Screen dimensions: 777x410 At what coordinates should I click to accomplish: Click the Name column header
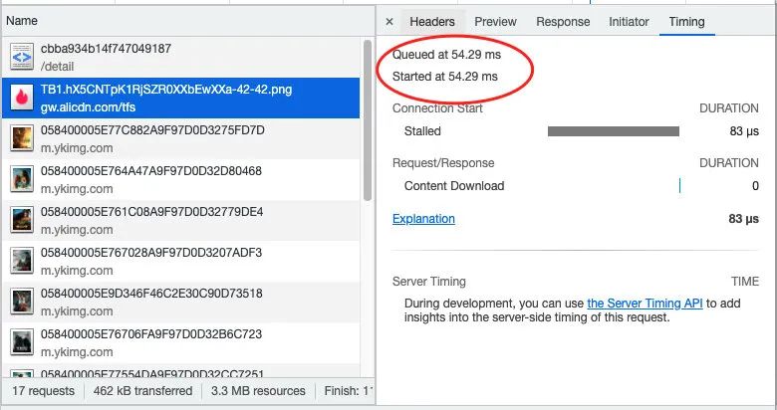pos(22,20)
